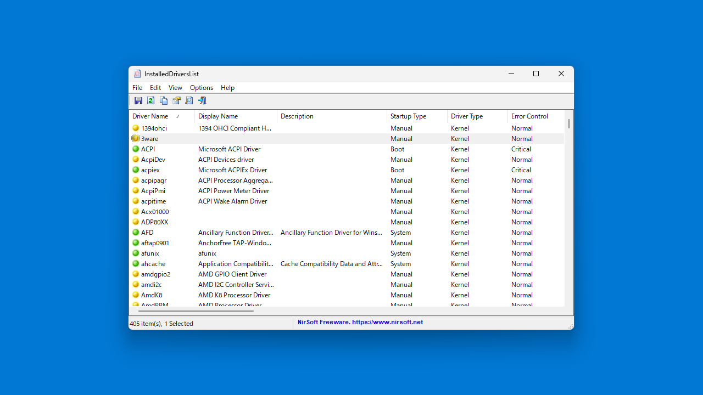Open the Options menu
Viewport: 703px width, 395px height.
click(202, 88)
